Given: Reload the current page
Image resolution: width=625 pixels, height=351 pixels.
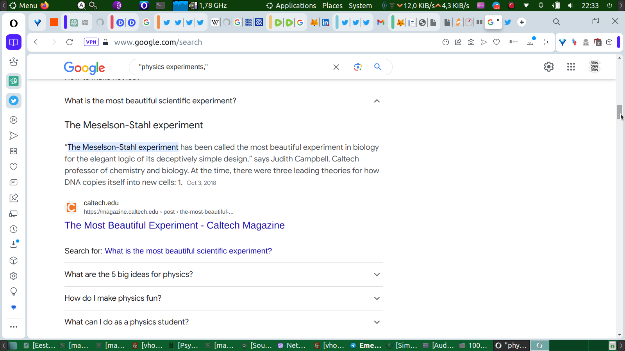Looking at the screenshot, I should point(70,42).
